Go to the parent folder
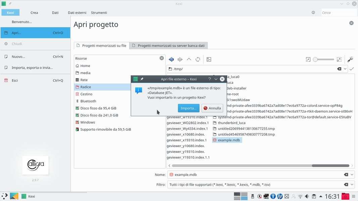Image resolution: width=358 pixels, height=201 pixels. pos(189,60)
